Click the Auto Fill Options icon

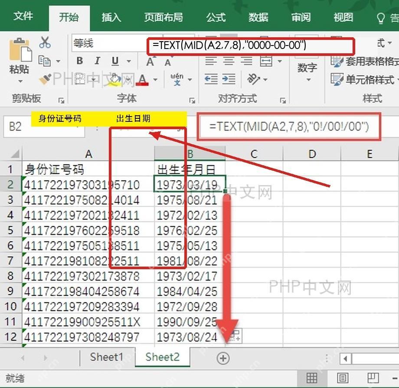pos(235,336)
